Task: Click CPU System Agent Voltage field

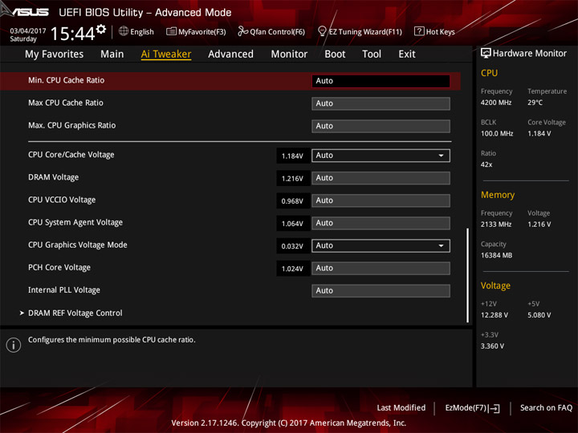Action: [381, 223]
